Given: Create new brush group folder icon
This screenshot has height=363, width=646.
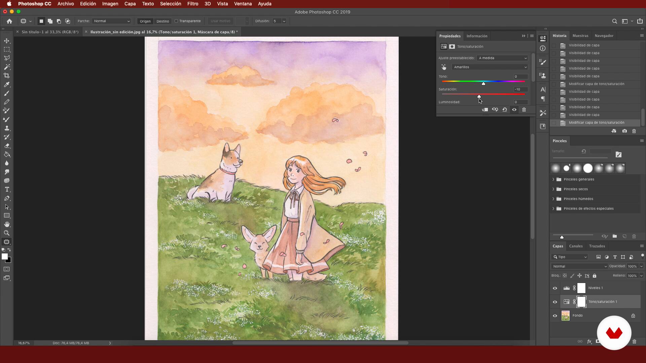Looking at the screenshot, I should point(615,236).
